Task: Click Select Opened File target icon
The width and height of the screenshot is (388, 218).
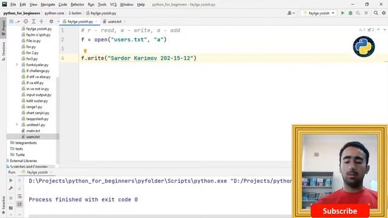Action: point(25,22)
